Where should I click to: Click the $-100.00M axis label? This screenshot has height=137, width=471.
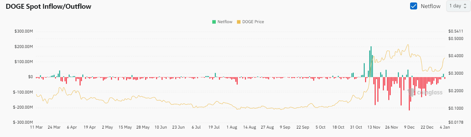pos(23,92)
